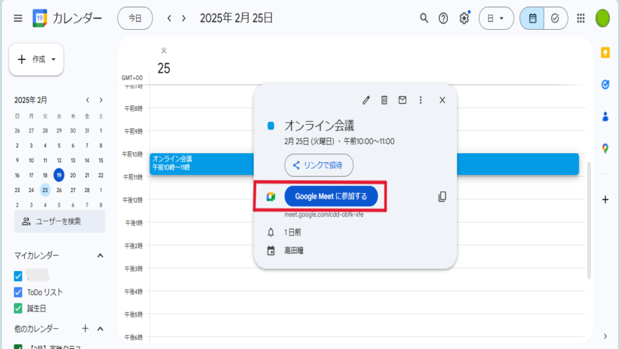Click the date header 25
The image size is (620, 349).
click(163, 68)
